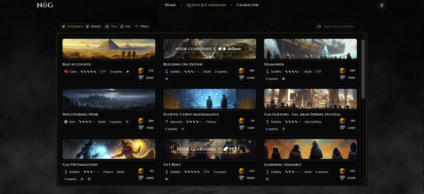Click the Get Rekt campaign title
This screenshot has height=194, width=424.
[172, 165]
